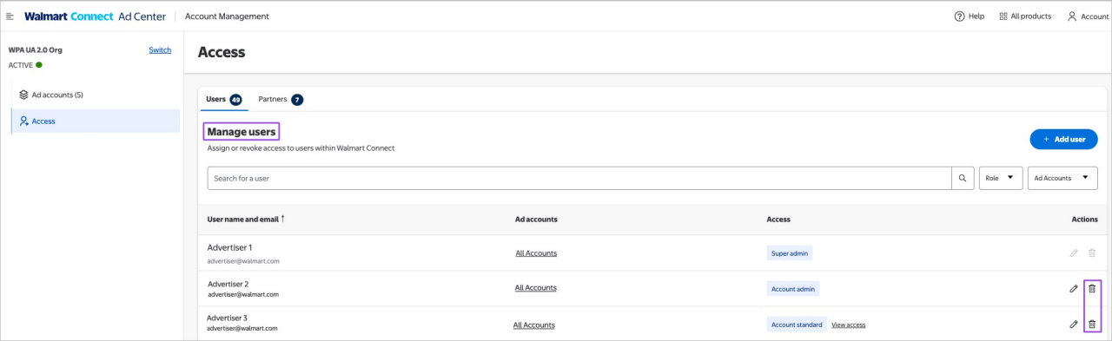Open the All products grid menu
The height and width of the screenshot is (341, 1112).
point(1025,16)
